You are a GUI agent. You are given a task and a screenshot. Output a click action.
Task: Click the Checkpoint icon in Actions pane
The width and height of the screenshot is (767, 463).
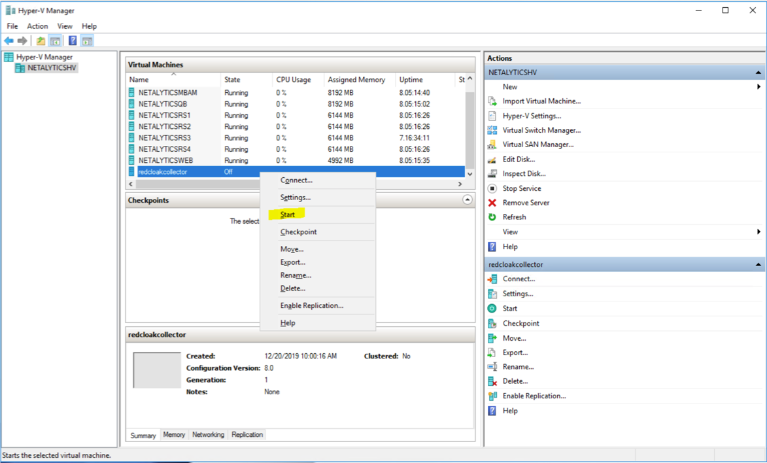click(492, 324)
